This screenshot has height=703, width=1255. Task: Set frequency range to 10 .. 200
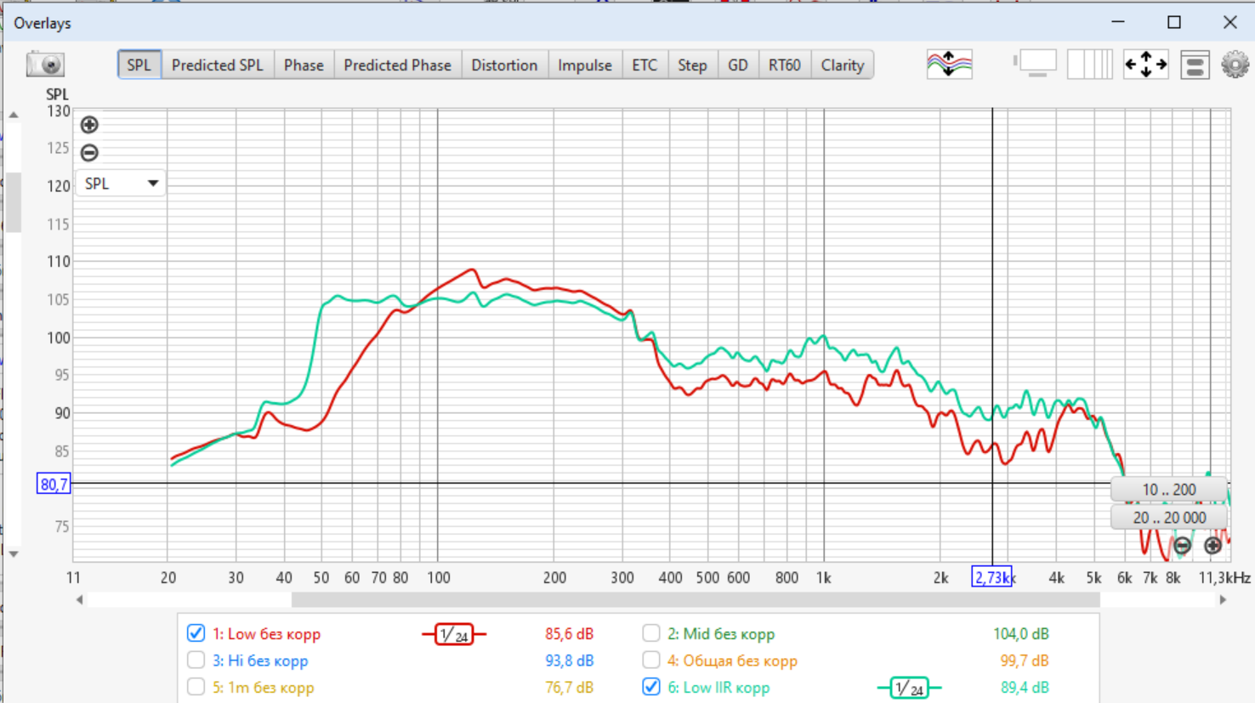(1168, 490)
